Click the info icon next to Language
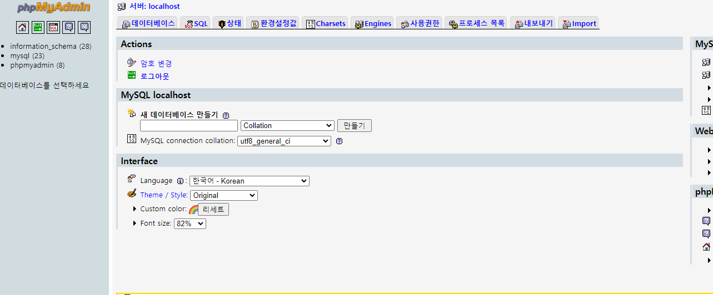 click(180, 181)
